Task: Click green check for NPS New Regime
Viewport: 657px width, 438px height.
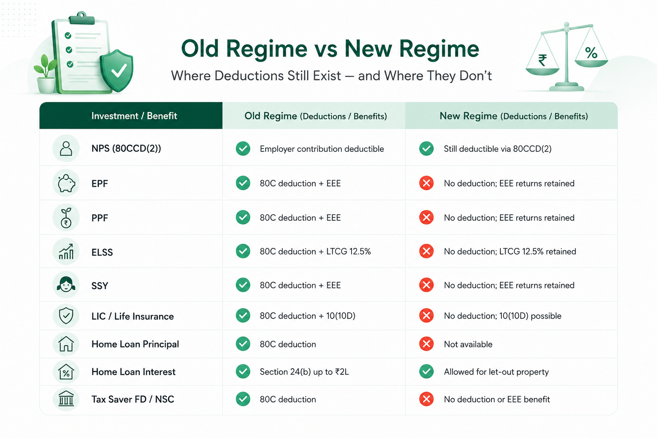Action: [x=426, y=148]
